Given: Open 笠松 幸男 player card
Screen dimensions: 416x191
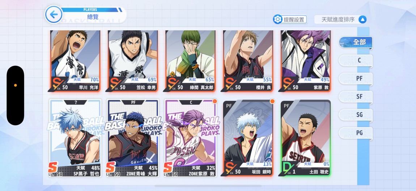Looking at the screenshot, I should (x=133, y=61).
